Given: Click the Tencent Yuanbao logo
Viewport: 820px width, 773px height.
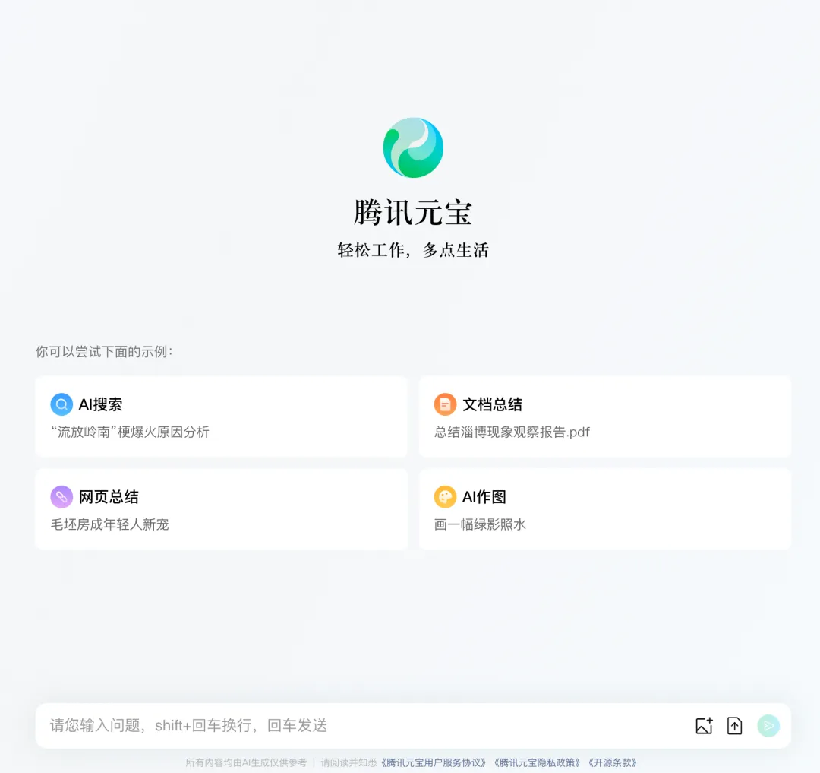Looking at the screenshot, I should (413, 147).
